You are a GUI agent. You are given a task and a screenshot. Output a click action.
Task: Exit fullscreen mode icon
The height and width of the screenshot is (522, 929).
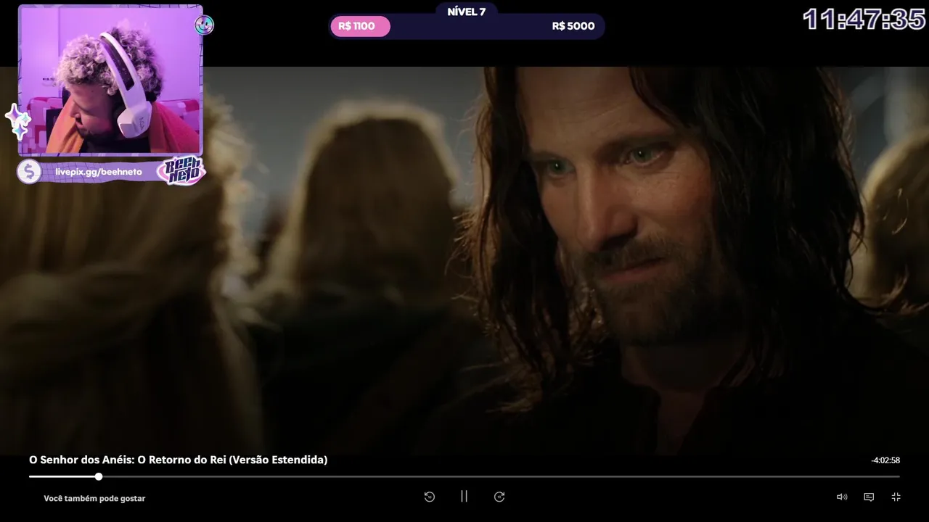coord(896,497)
